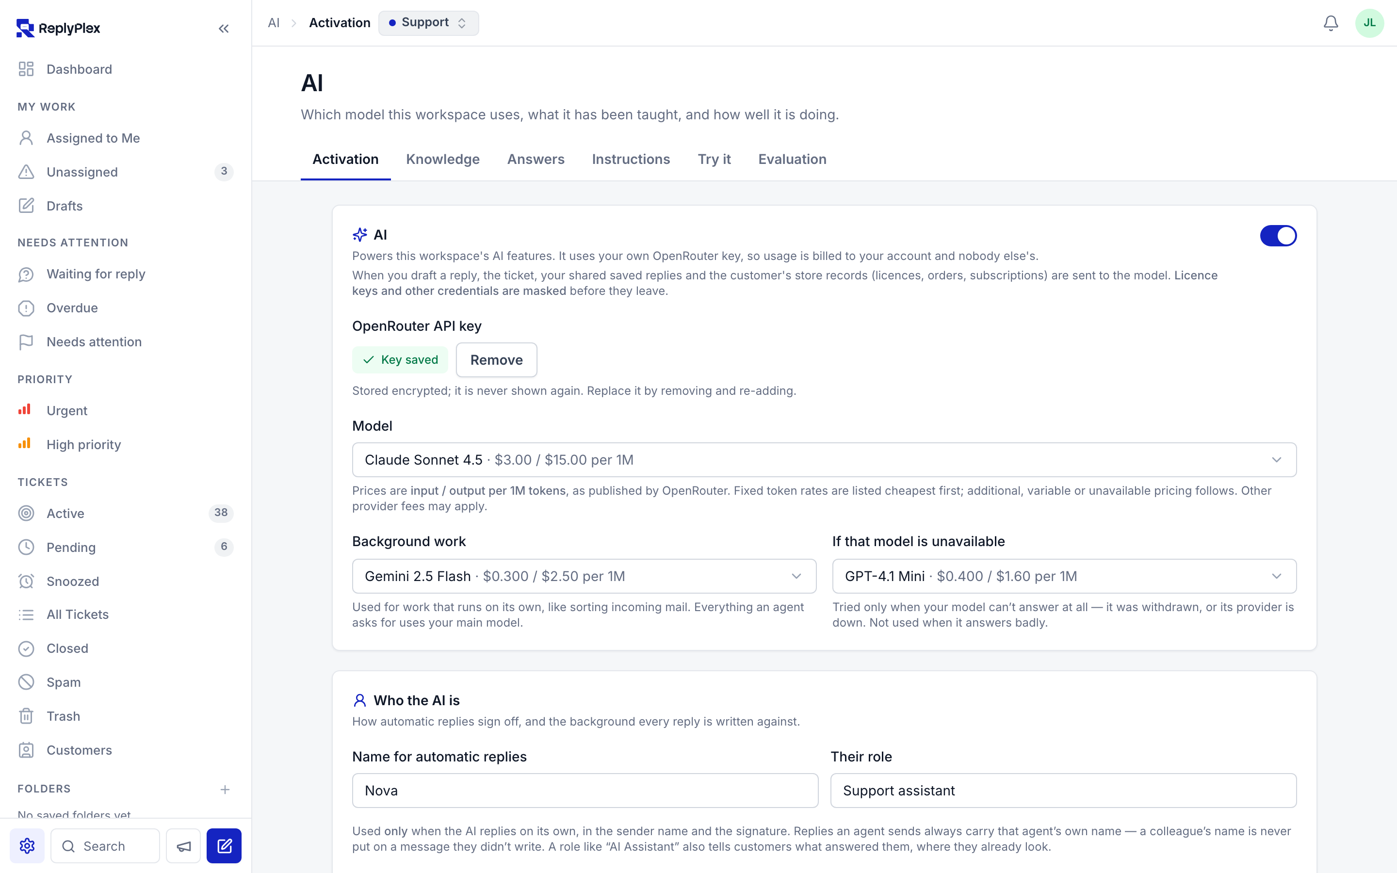Click the Active target icon
The height and width of the screenshot is (873, 1397).
coord(26,513)
